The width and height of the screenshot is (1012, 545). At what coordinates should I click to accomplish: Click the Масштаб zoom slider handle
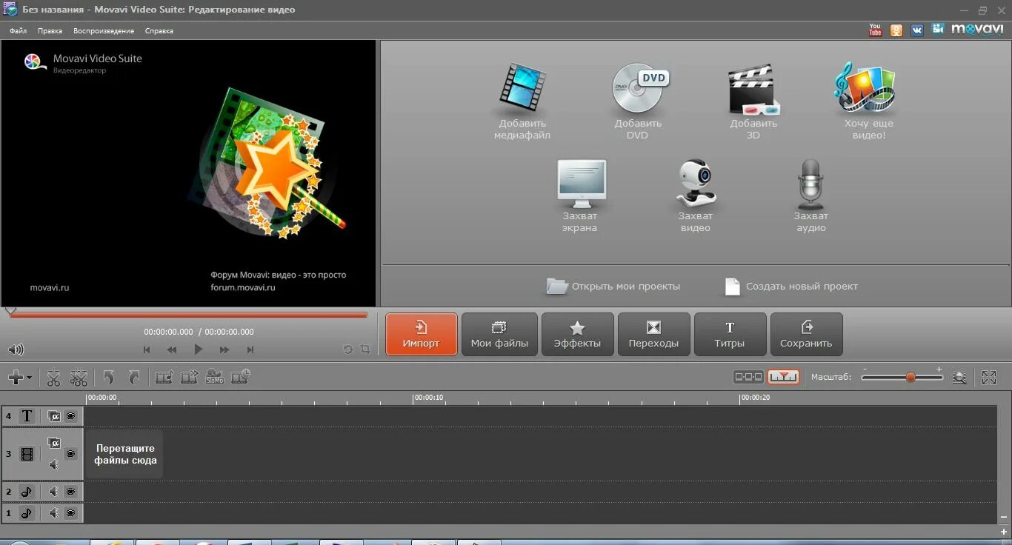(x=911, y=378)
